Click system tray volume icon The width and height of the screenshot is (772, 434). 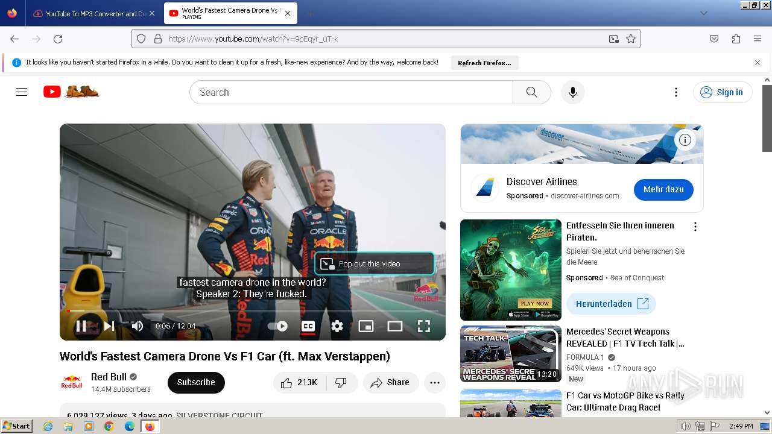[686, 426]
